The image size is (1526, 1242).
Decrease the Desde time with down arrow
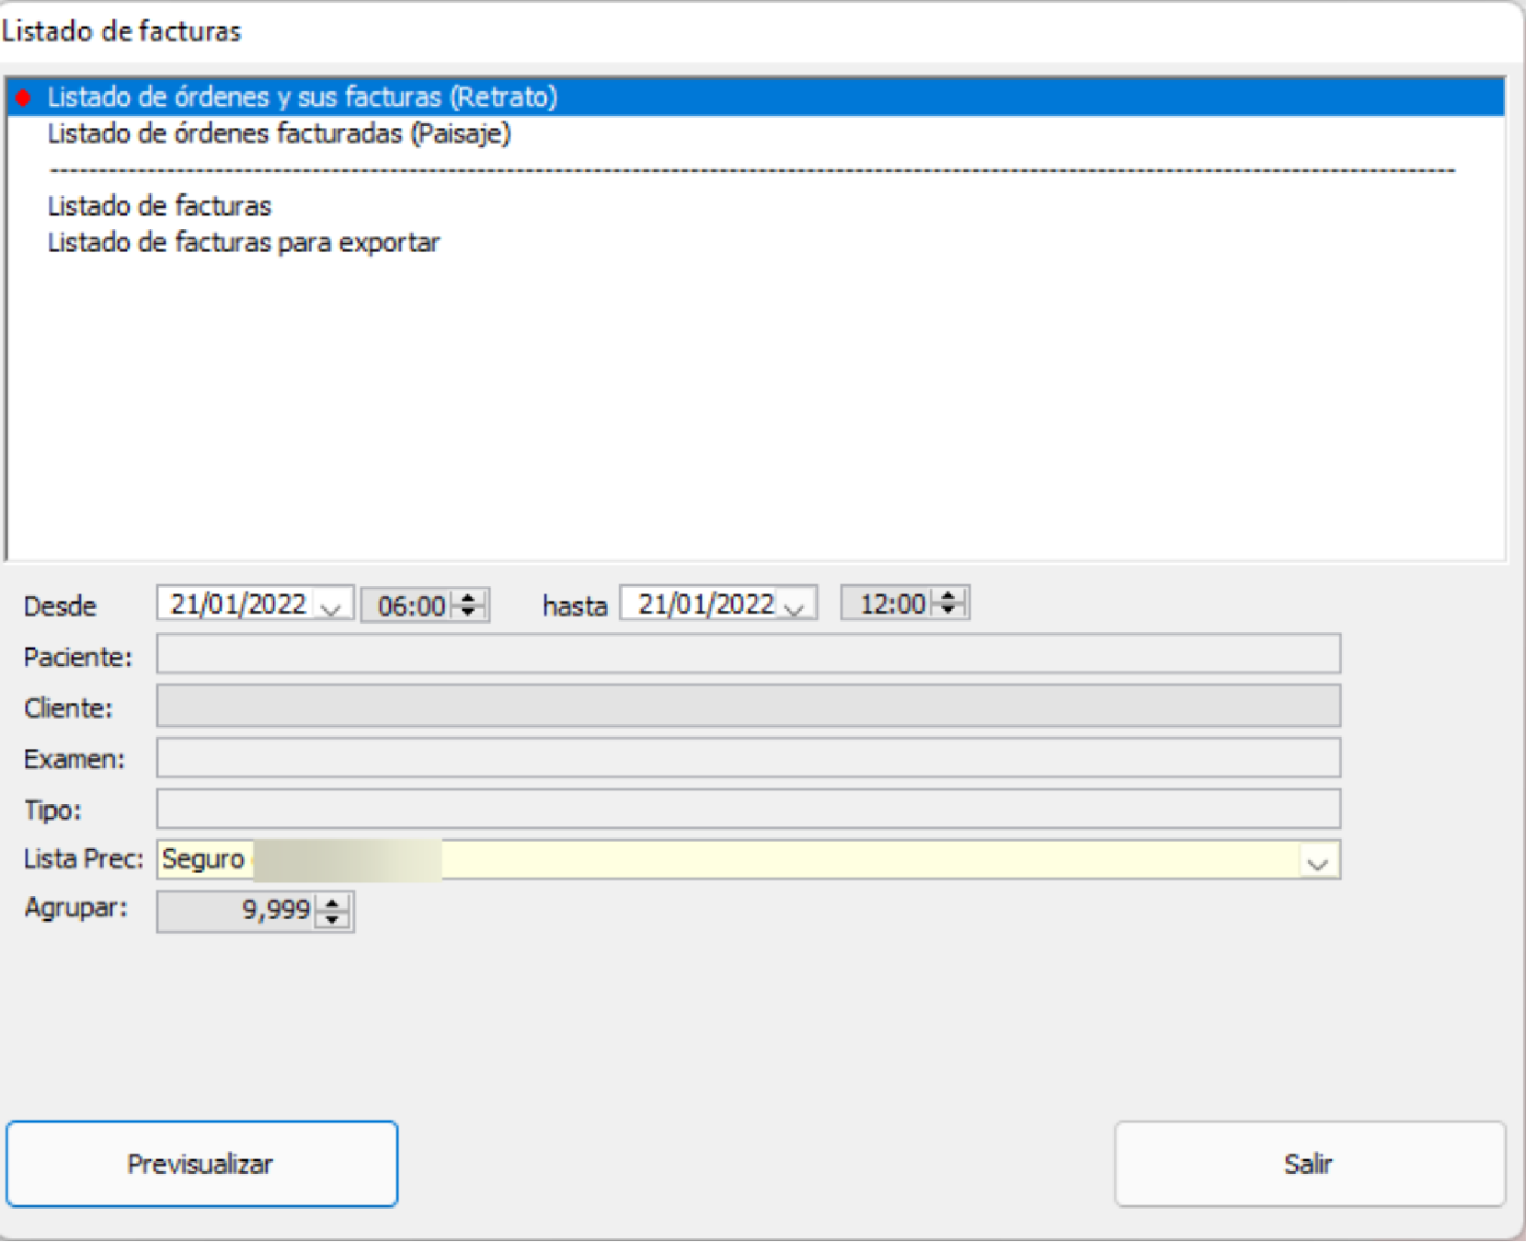pos(468,612)
